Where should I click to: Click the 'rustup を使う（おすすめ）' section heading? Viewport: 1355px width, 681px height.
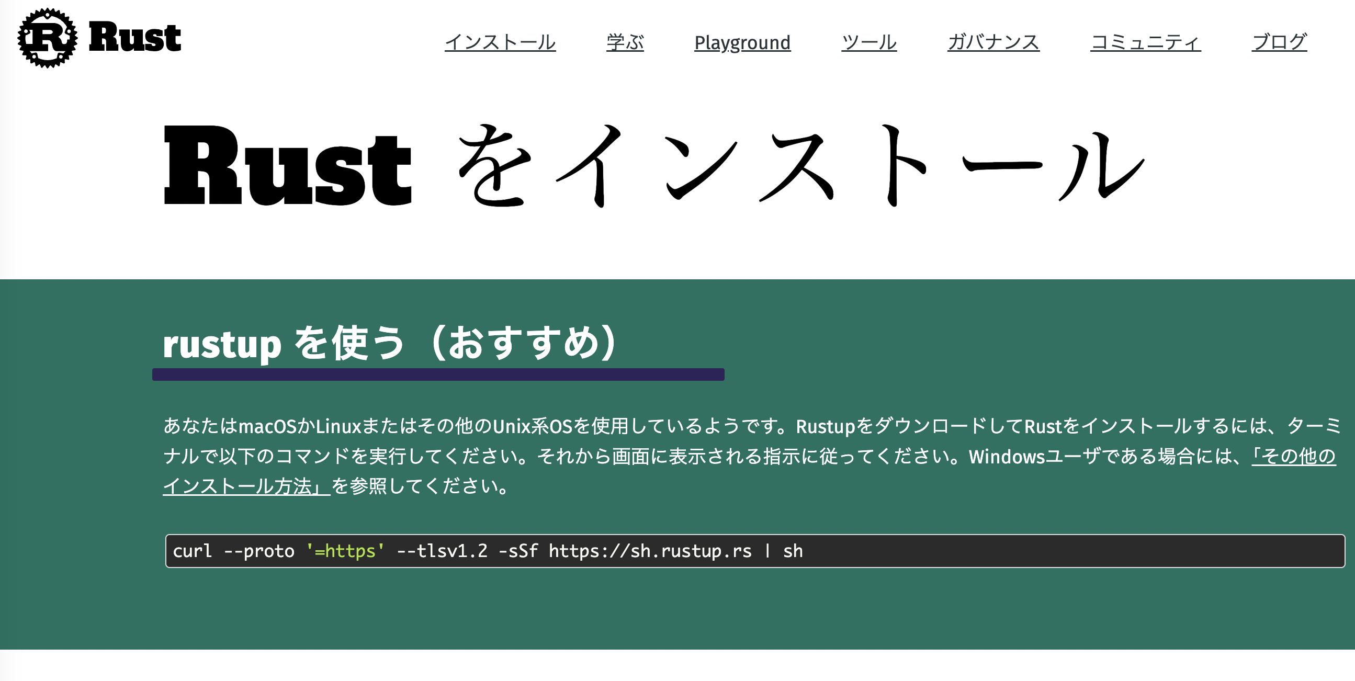point(389,343)
